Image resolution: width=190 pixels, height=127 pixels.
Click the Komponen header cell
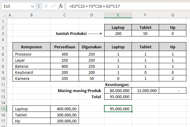[32, 47]
